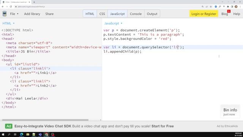
Task: Click the 'This is a paragraph' string
Action: click(x=159, y=35)
